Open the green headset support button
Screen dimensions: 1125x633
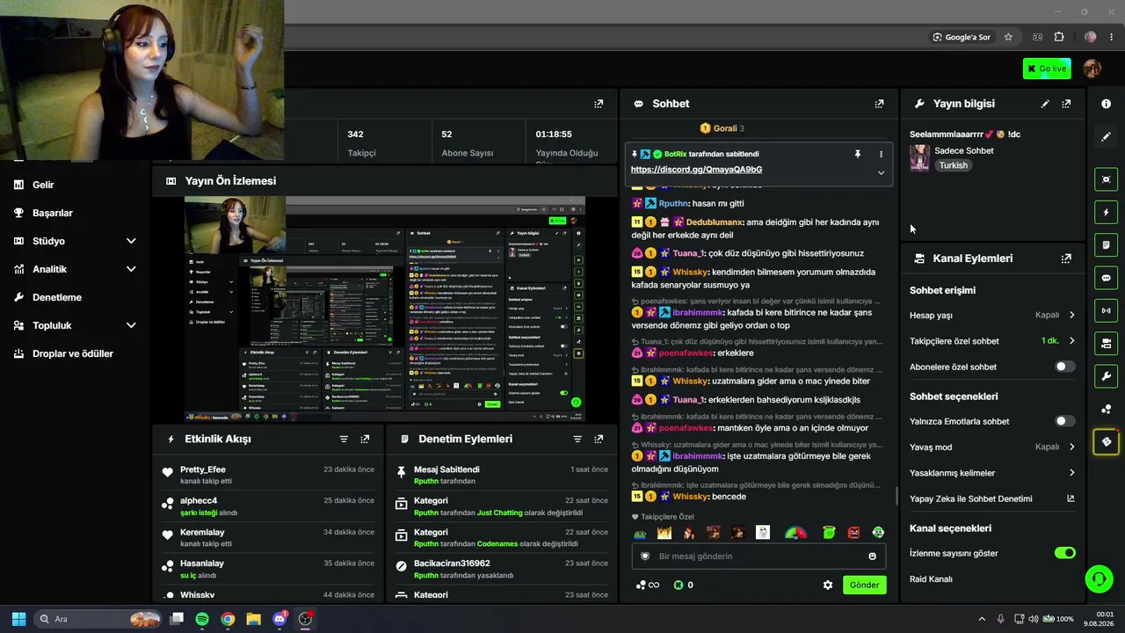1099,578
